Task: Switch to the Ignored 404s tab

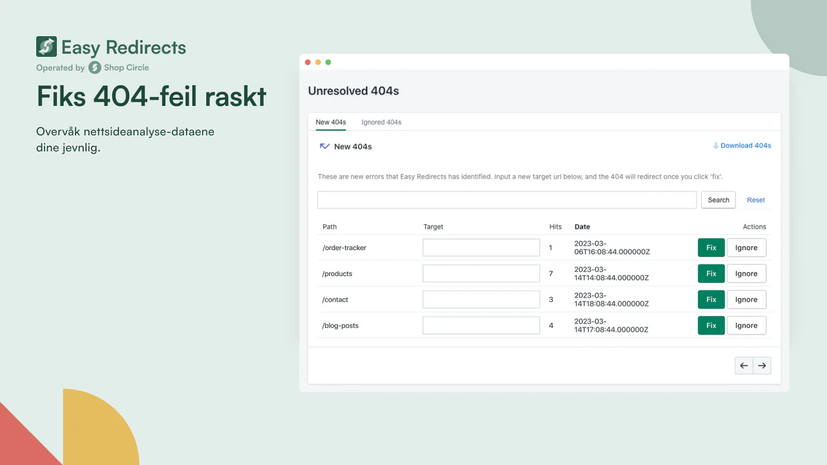Action: [381, 122]
